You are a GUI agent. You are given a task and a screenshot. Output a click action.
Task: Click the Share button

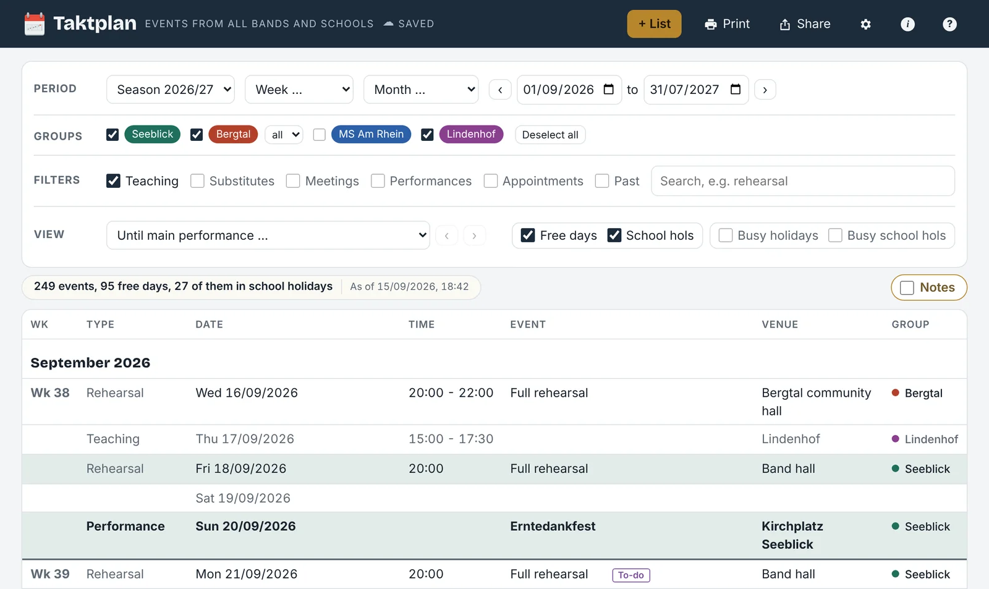pyautogui.click(x=805, y=24)
